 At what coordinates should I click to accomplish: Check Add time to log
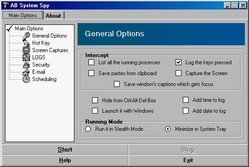pos(186,100)
